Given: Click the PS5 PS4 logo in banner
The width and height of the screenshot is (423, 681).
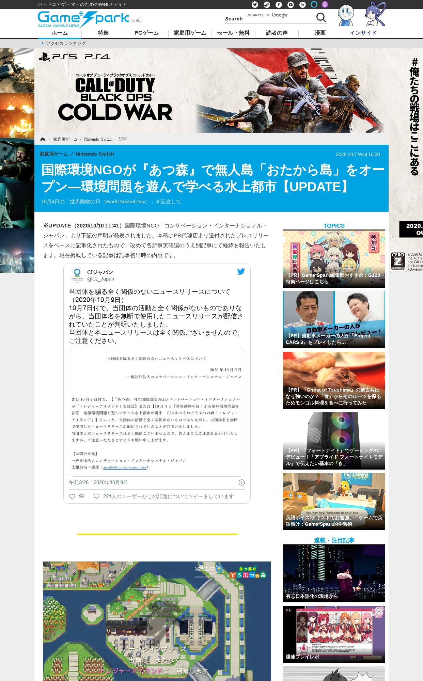Looking at the screenshot, I should click(x=75, y=57).
